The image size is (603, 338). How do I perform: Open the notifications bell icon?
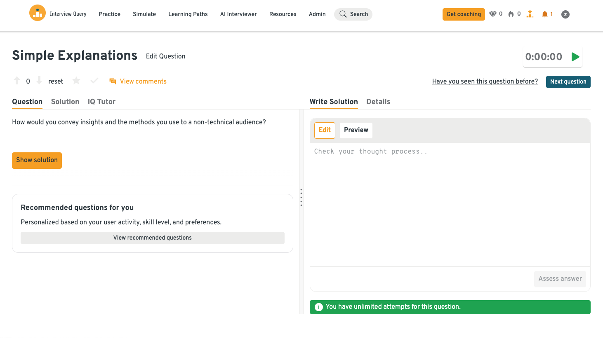545,14
